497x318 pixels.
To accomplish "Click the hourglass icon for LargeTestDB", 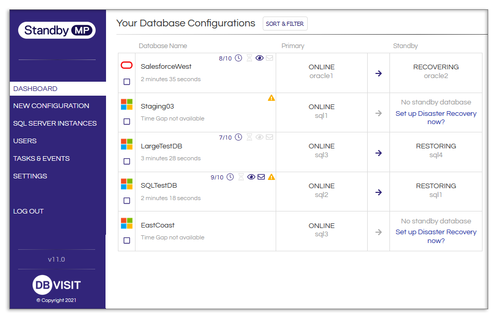I will [249, 137].
